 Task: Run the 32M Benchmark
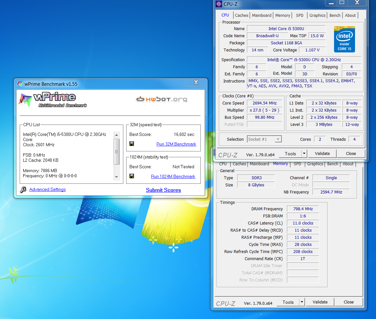(x=176, y=144)
